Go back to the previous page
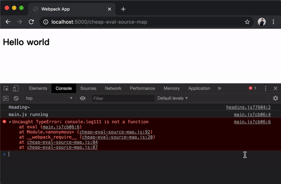 pos(8,22)
